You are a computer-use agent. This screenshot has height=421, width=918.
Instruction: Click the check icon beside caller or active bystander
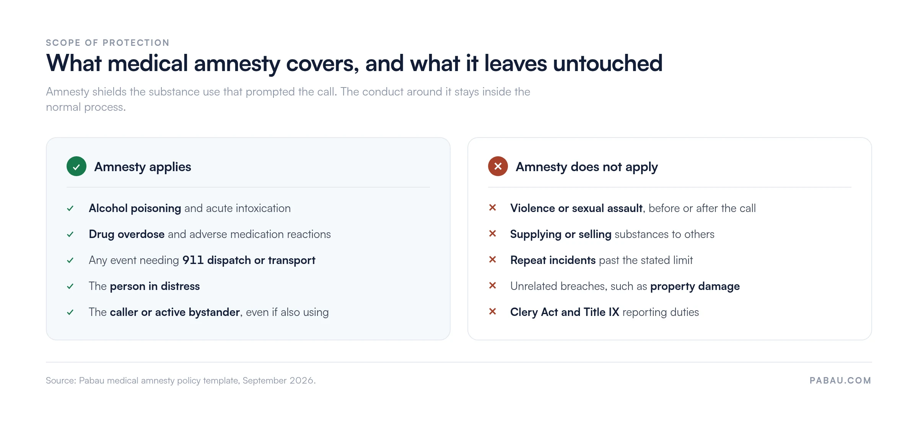point(70,312)
